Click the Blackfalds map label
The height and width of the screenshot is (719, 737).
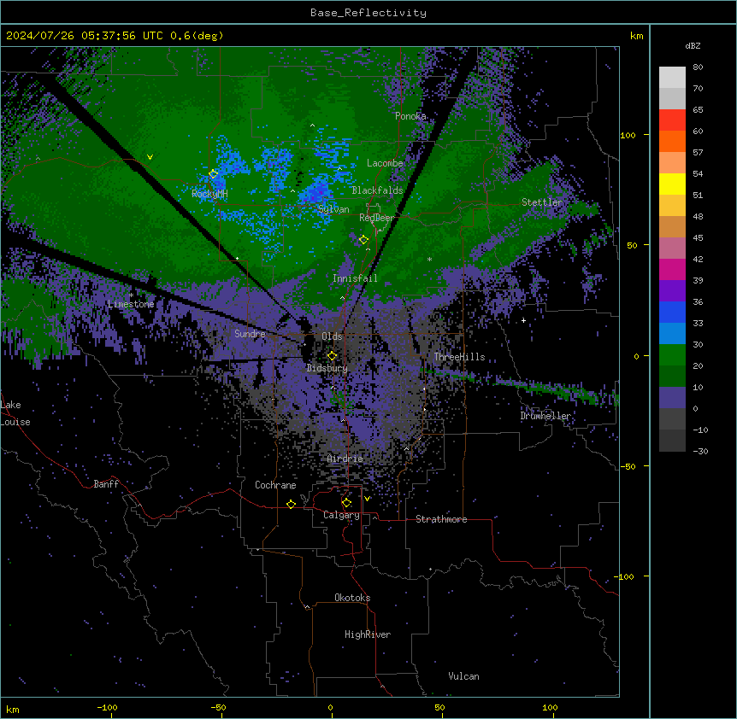[x=377, y=190]
